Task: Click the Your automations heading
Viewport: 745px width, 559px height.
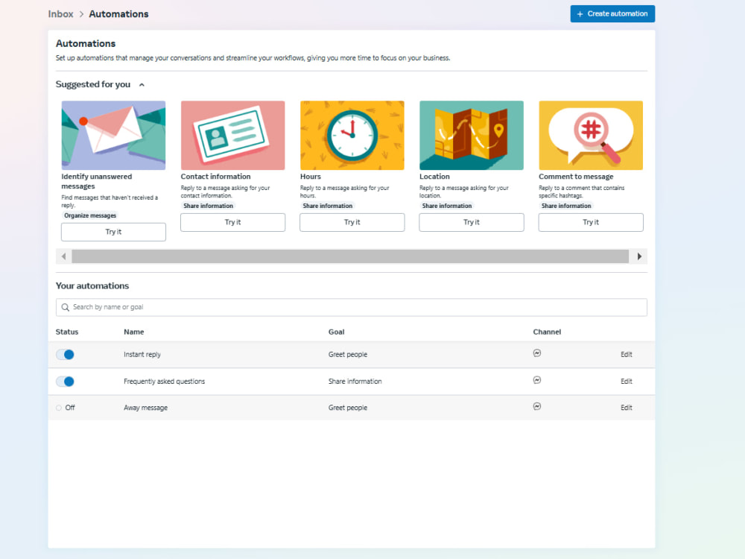Action: (92, 285)
